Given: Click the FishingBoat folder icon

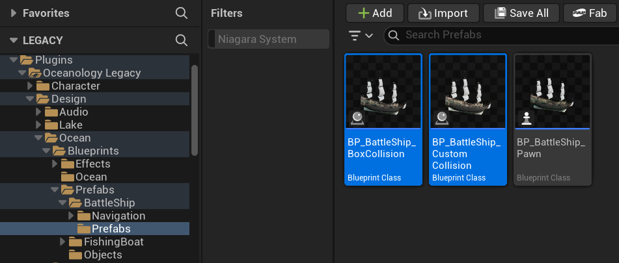Looking at the screenshot, I should coord(76,242).
